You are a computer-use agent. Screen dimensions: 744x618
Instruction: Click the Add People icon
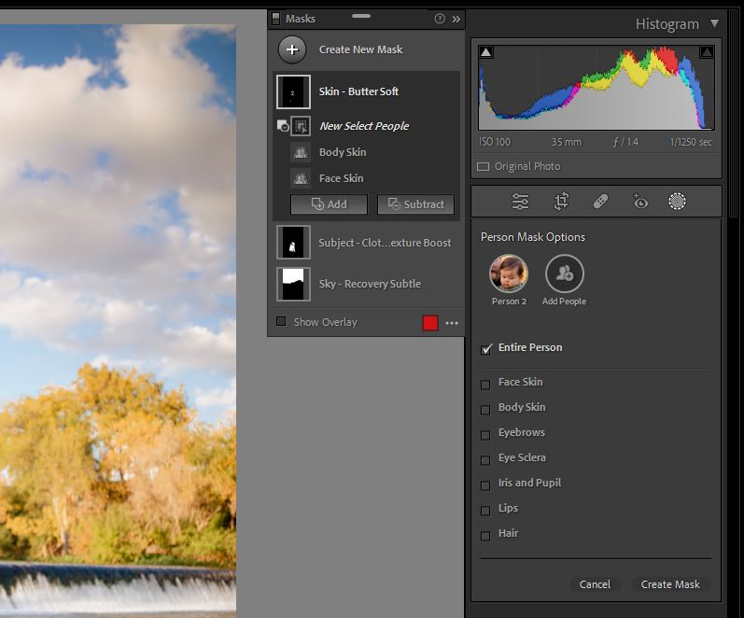pyautogui.click(x=564, y=274)
